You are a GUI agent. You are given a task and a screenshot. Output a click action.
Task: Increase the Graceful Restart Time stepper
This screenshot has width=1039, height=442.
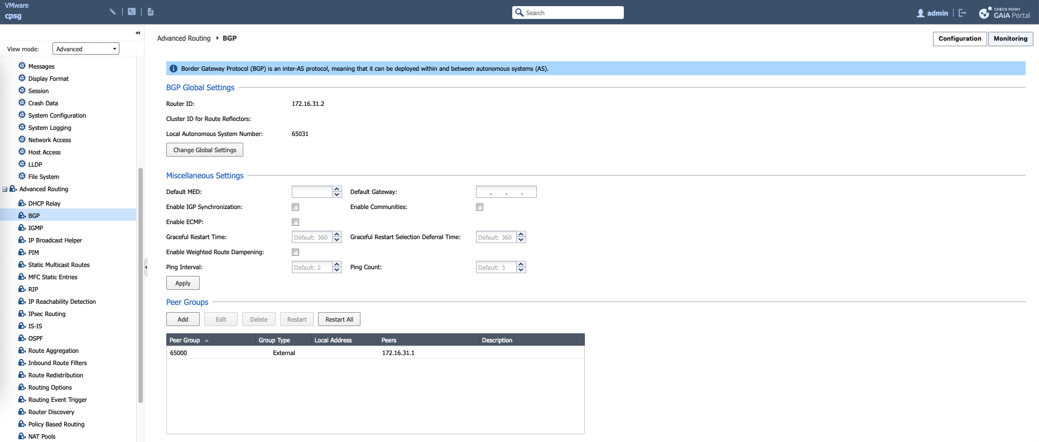coord(337,235)
